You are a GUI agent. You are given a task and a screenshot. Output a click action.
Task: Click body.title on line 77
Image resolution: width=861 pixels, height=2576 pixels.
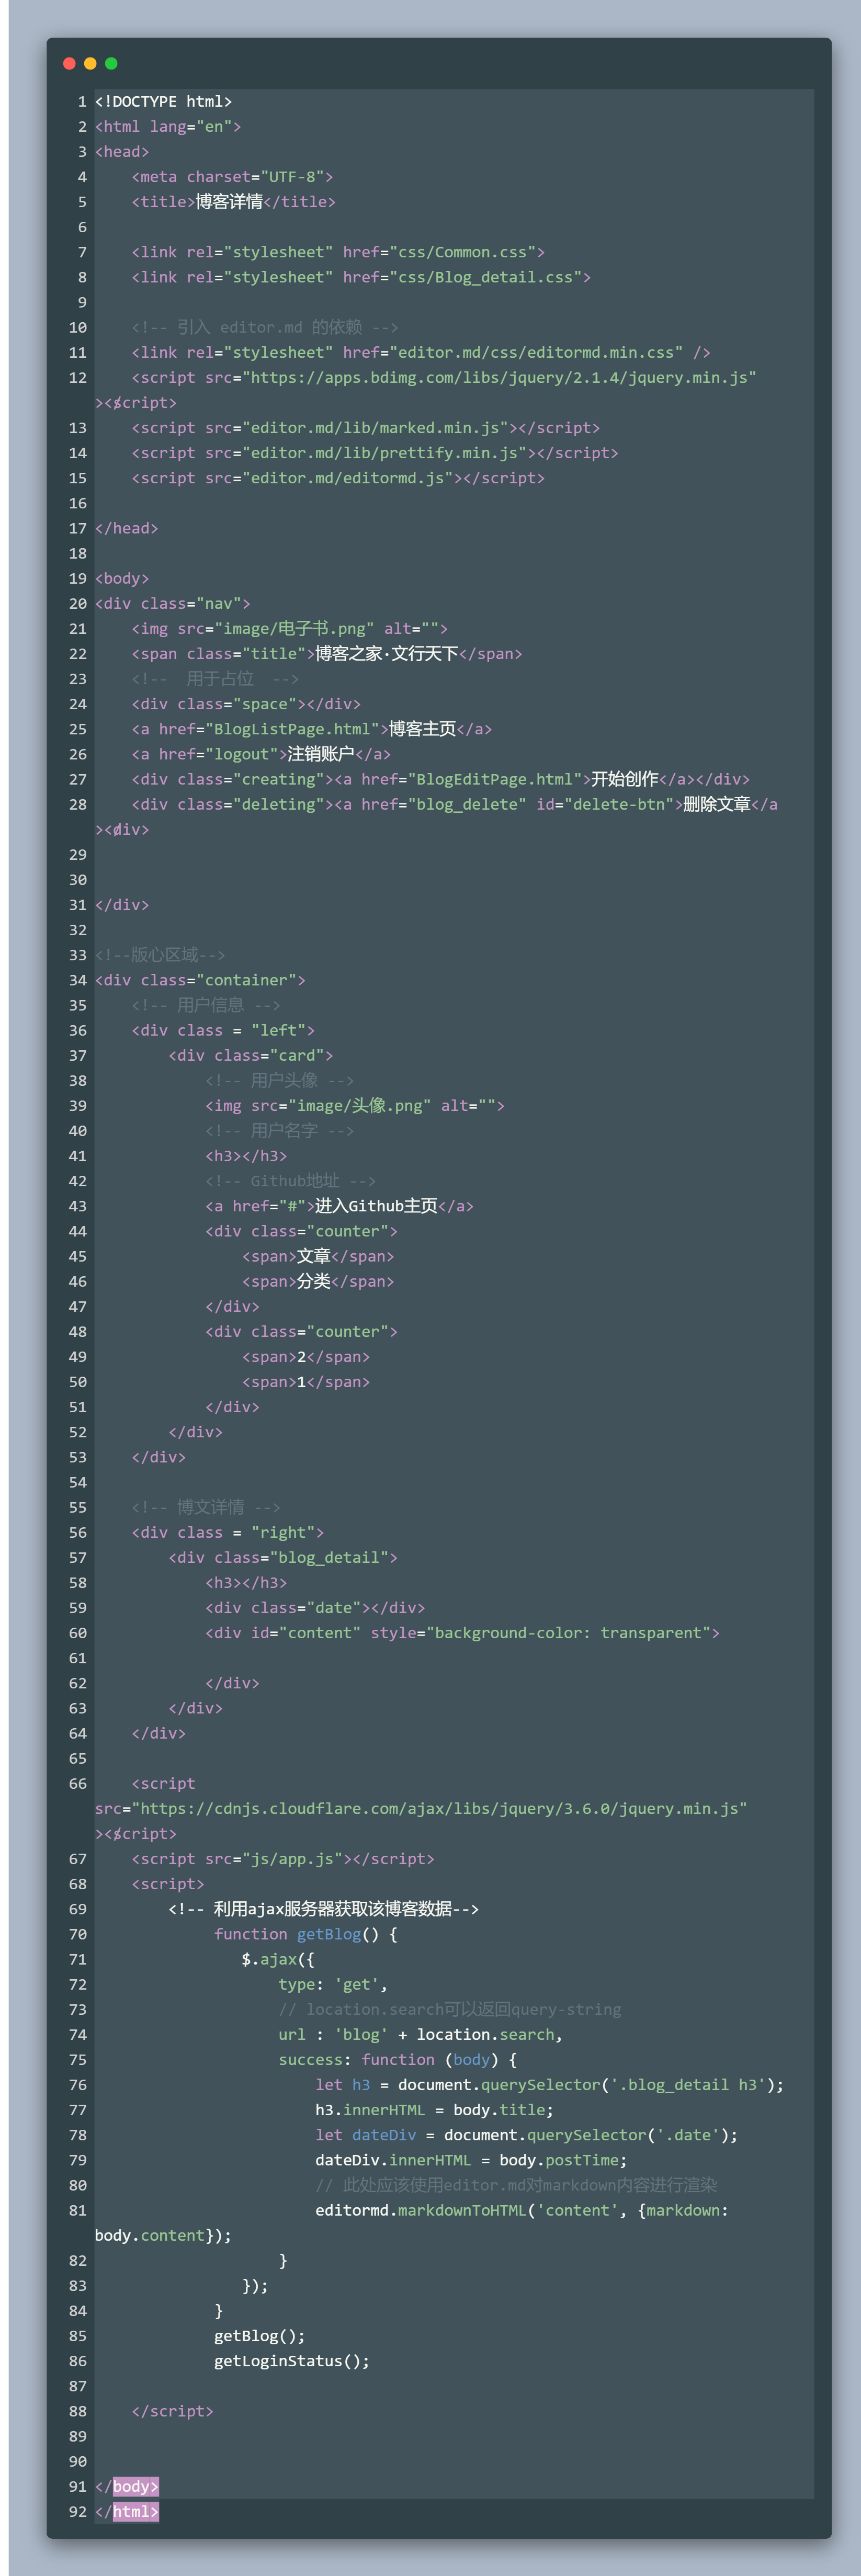(499, 2110)
